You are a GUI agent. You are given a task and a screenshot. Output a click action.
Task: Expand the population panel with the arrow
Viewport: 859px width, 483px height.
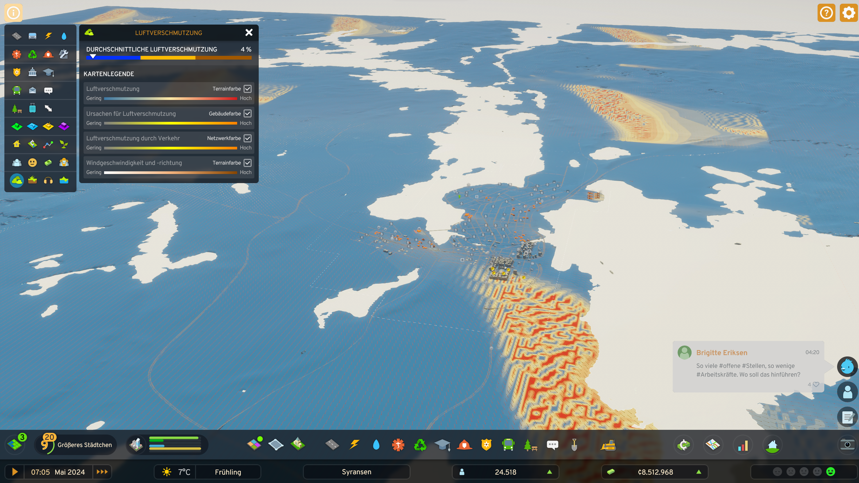(550, 472)
